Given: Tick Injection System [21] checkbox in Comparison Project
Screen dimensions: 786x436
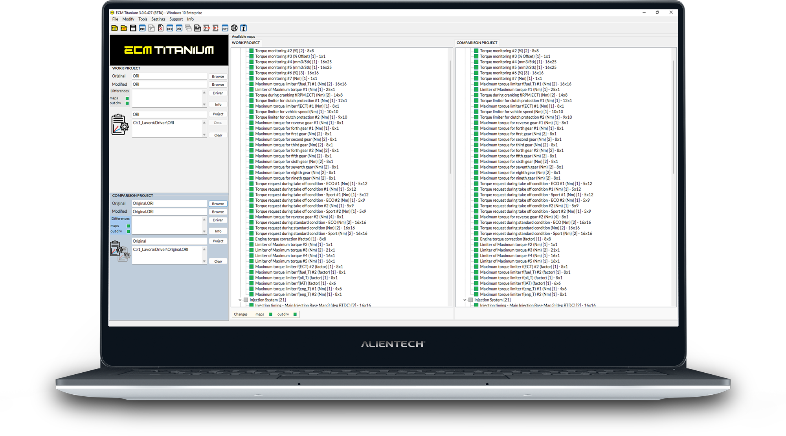Looking at the screenshot, I should tap(471, 300).
